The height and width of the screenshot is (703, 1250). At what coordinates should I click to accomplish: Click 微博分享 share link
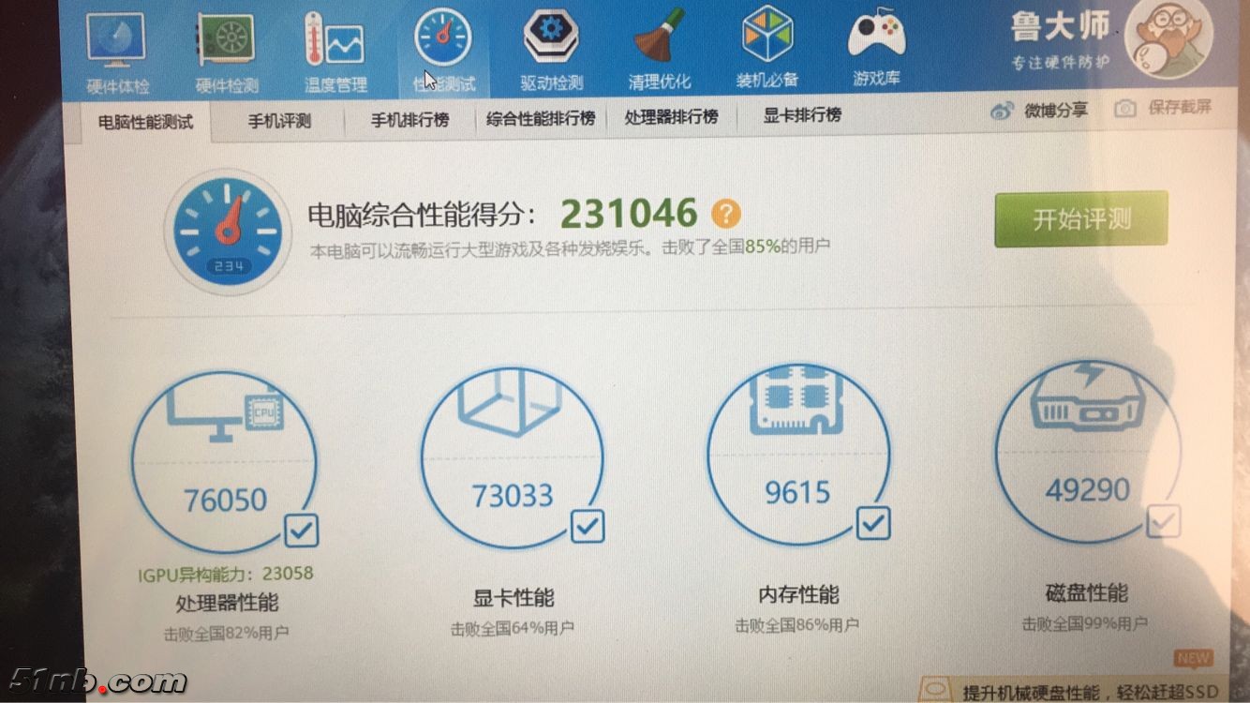tap(1040, 111)
